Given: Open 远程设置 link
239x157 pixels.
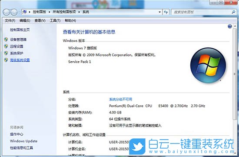Looking at the screenshot, I should coord(17,46).
